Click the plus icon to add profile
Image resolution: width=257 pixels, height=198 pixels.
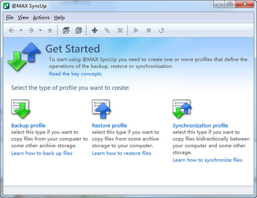tap(95, 30)
